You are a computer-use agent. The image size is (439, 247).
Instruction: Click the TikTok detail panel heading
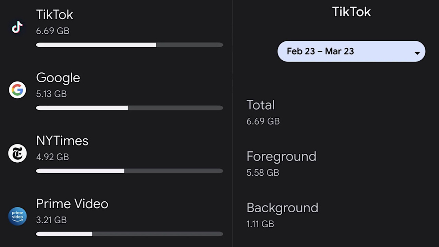351,12
